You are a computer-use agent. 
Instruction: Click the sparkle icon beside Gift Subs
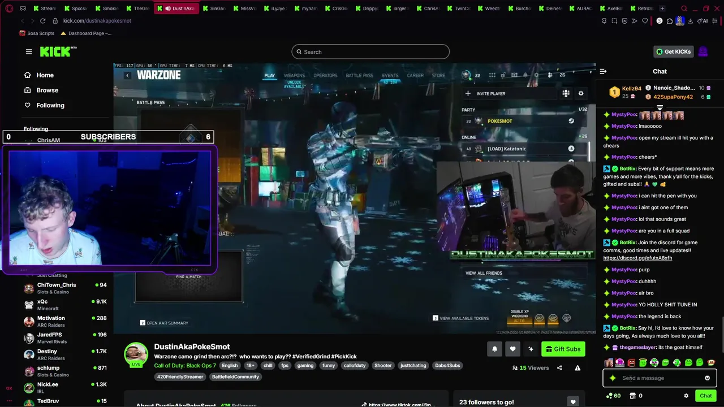pos(531,349)
